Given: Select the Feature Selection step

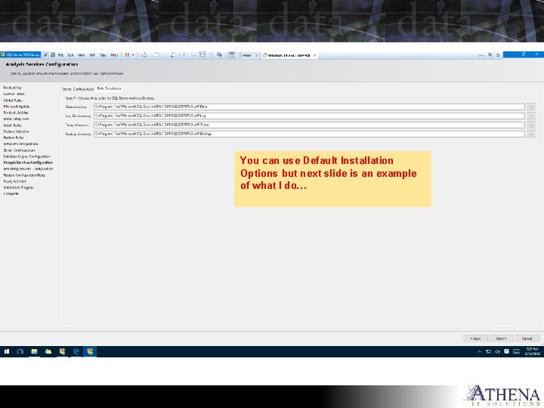Looking at the screenshot, I should [x=17, y=131].
